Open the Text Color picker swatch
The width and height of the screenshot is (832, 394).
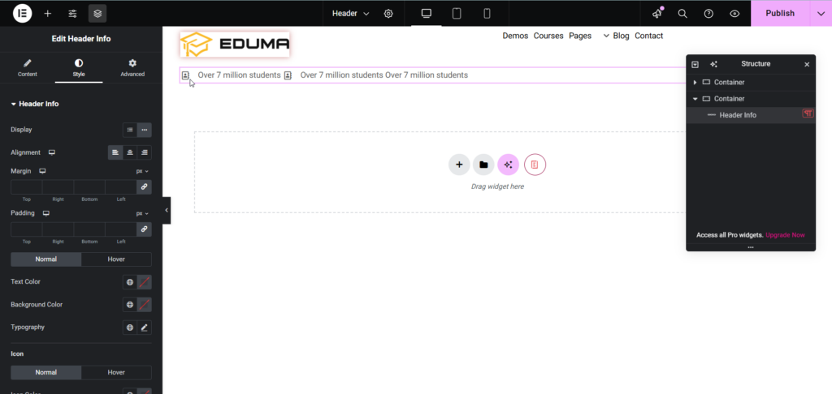pos(145,282)
